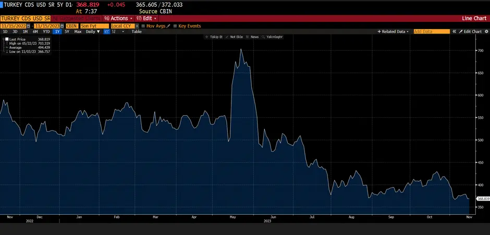
Task: Switch to the candlestick chart icon
Action: point(114,32)
